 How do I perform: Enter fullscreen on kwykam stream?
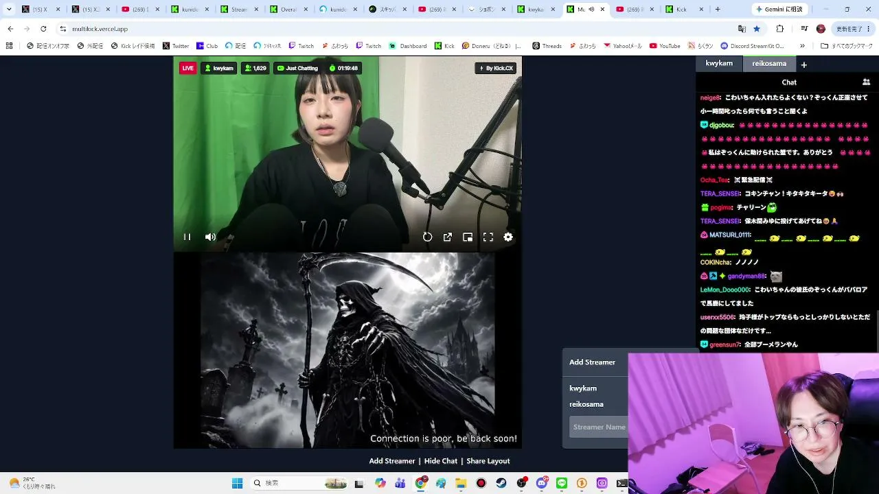coord(488,237)
